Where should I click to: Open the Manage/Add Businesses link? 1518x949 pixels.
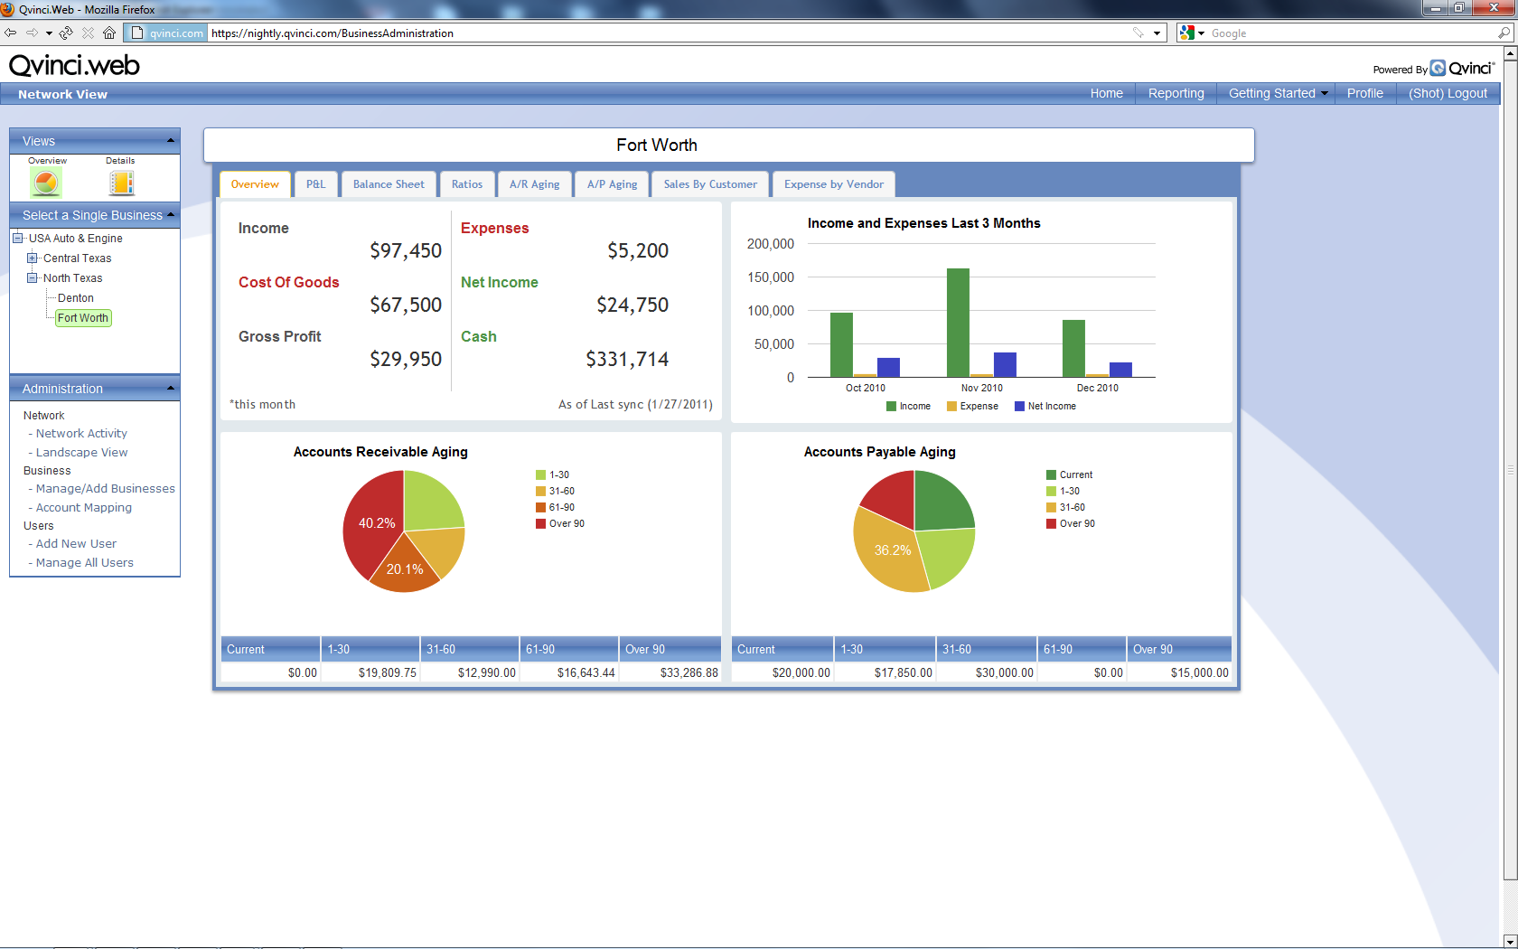(x=106, y=489)
